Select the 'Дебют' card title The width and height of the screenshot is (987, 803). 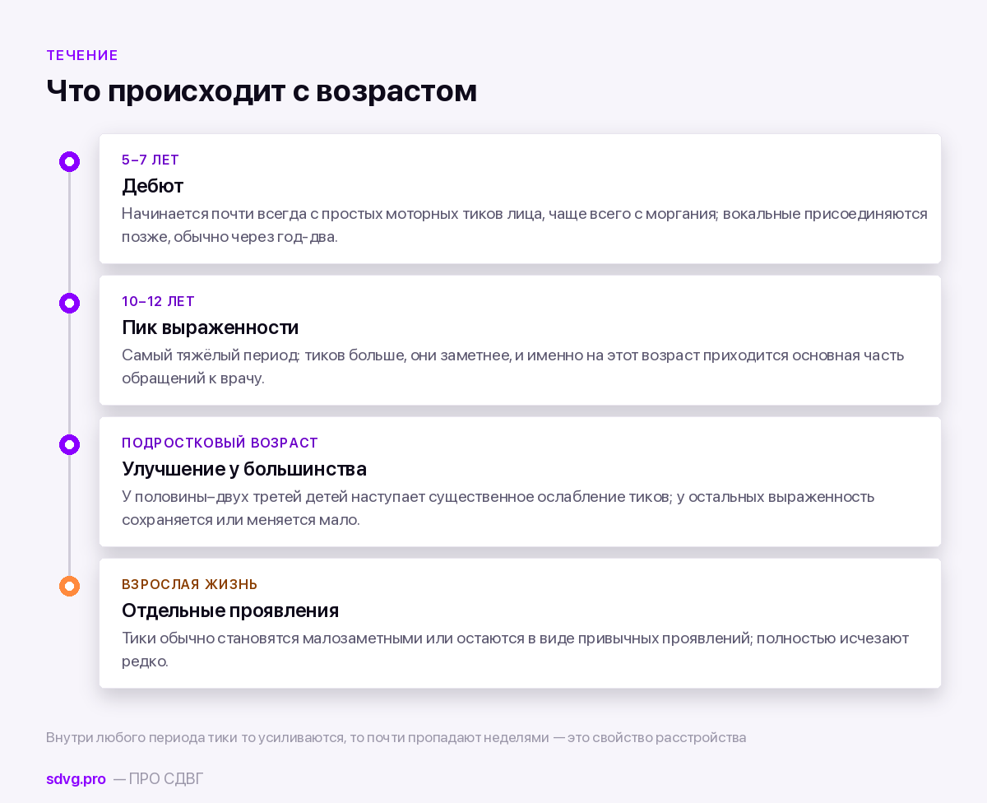point(153,186)
